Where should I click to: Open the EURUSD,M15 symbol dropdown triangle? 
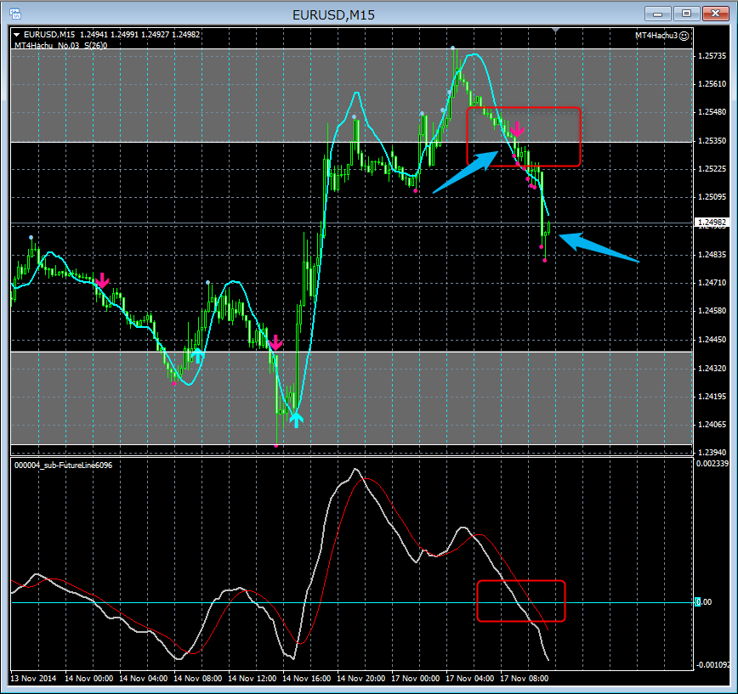click(x=17, y=34)
